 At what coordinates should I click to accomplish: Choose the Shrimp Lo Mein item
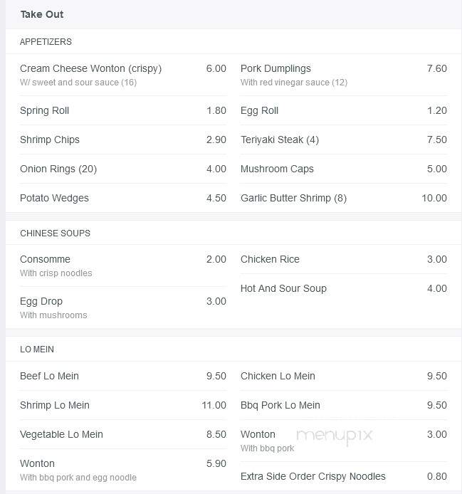[55, 405]
